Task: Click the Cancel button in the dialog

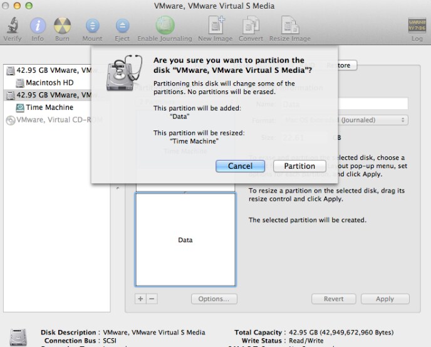Action: (x=240, y=166)
